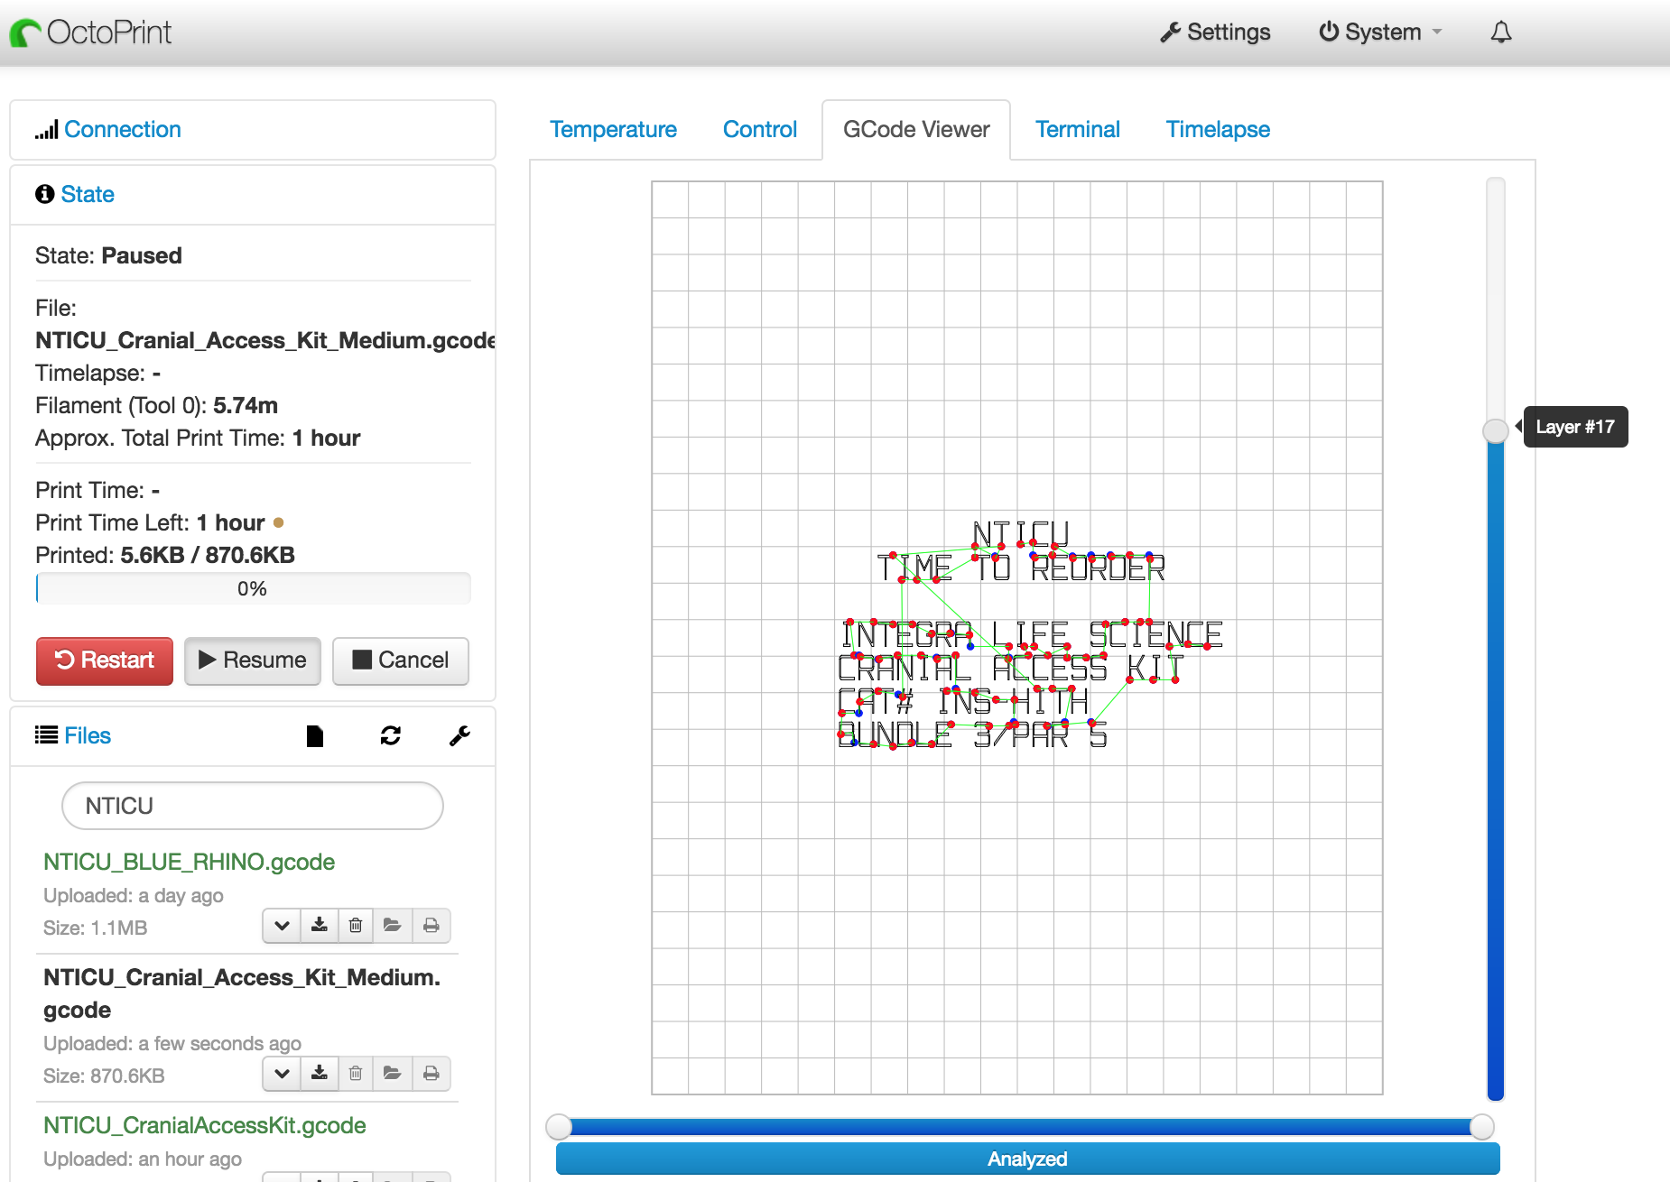Expand the Connection panel
Image resolution: width=1670 pixels, height=1182 pixels.
tap(122, 130)
